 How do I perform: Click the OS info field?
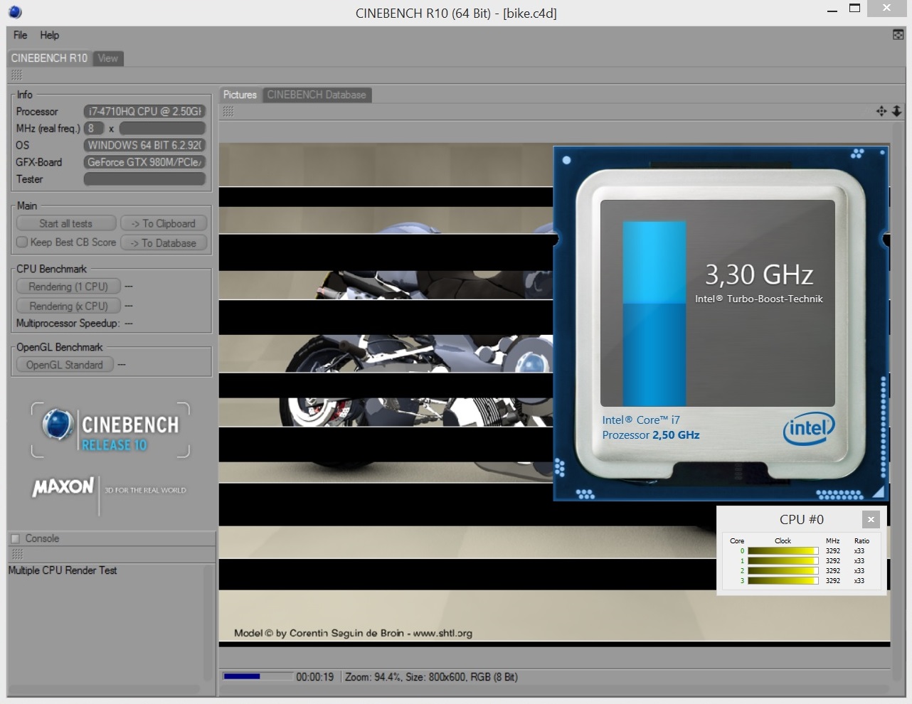point(144,145)
